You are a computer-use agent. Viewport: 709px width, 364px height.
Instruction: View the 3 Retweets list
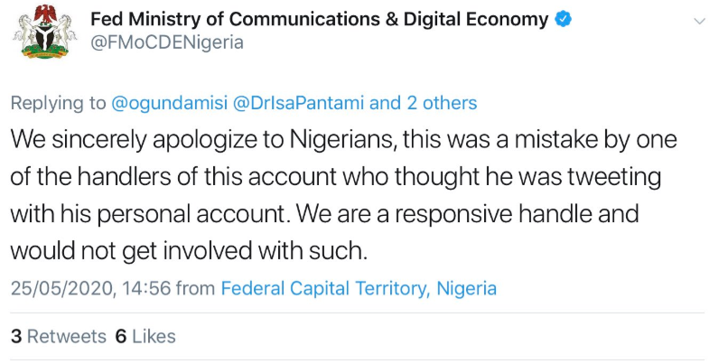[x=59, y=336]
